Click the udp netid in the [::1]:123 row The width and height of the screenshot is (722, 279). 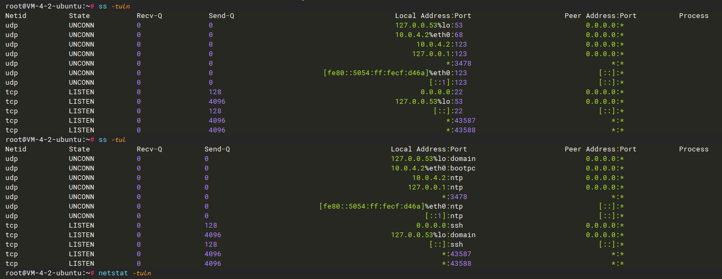tap(12, 83)
